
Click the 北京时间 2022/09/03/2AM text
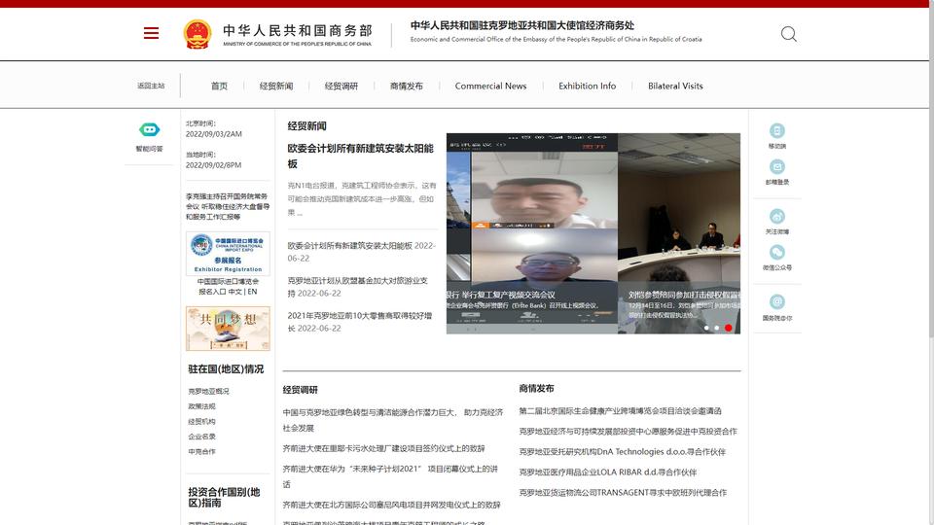(213, 128)
